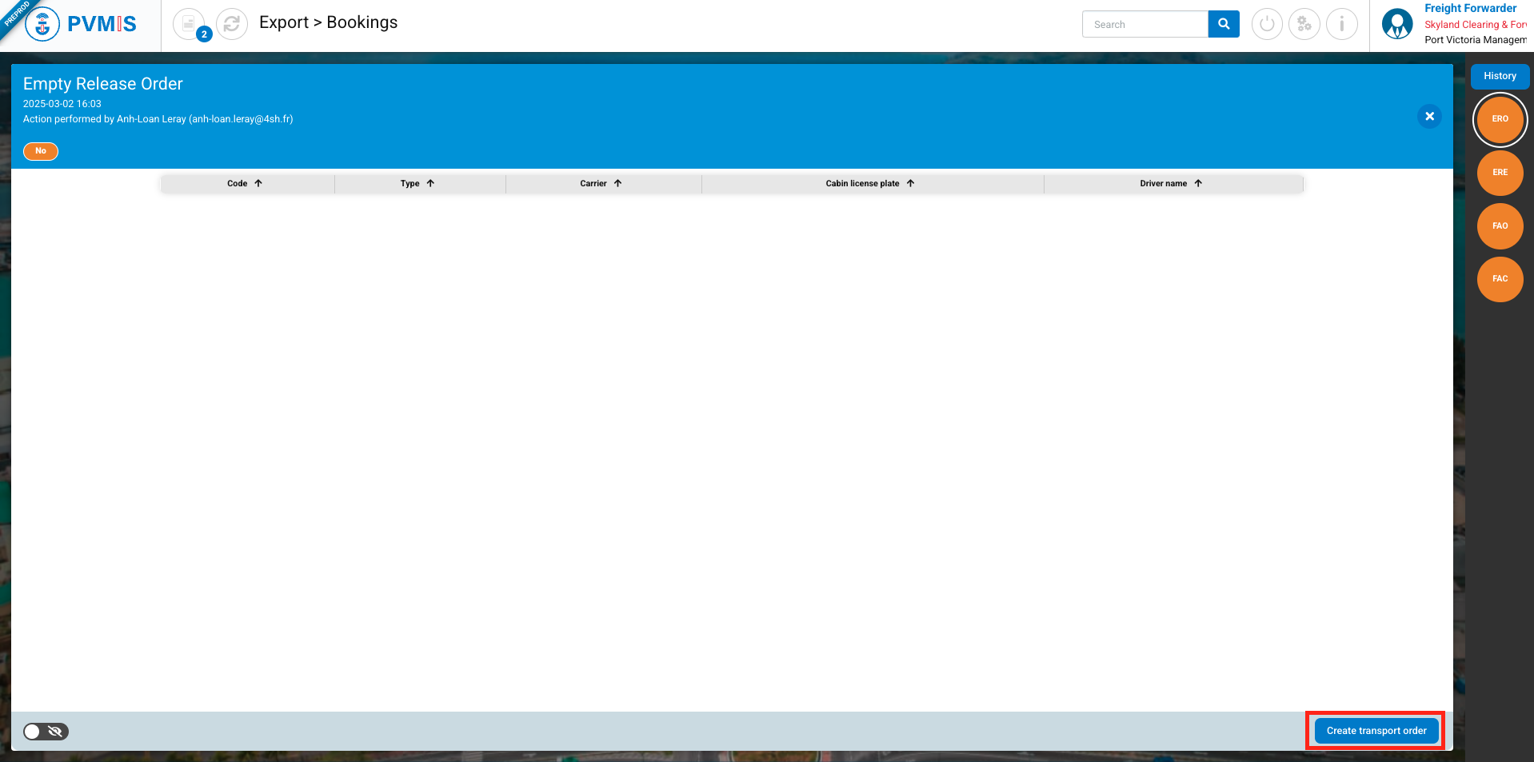Viewport: 1534px width, 762px height.
Task: Click the PVMIS logo
Action: point(82,24)
